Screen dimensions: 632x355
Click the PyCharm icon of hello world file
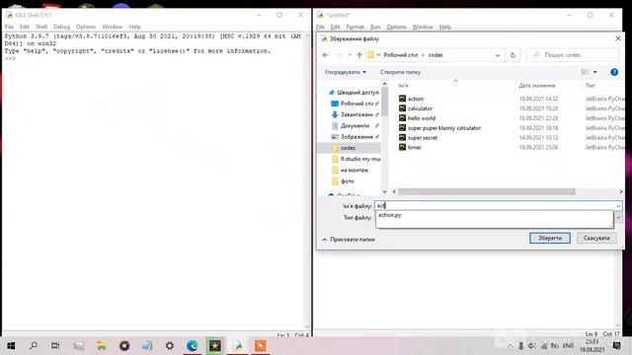[402, 118]
